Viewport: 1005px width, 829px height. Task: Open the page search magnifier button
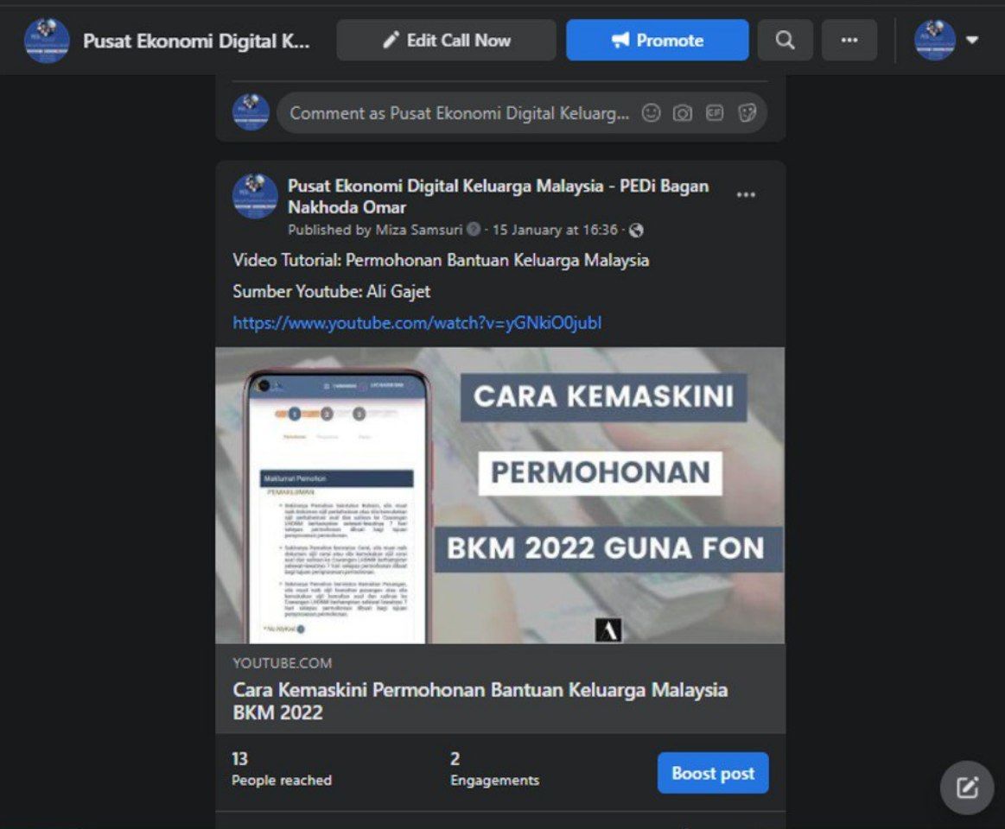(786, 40)
